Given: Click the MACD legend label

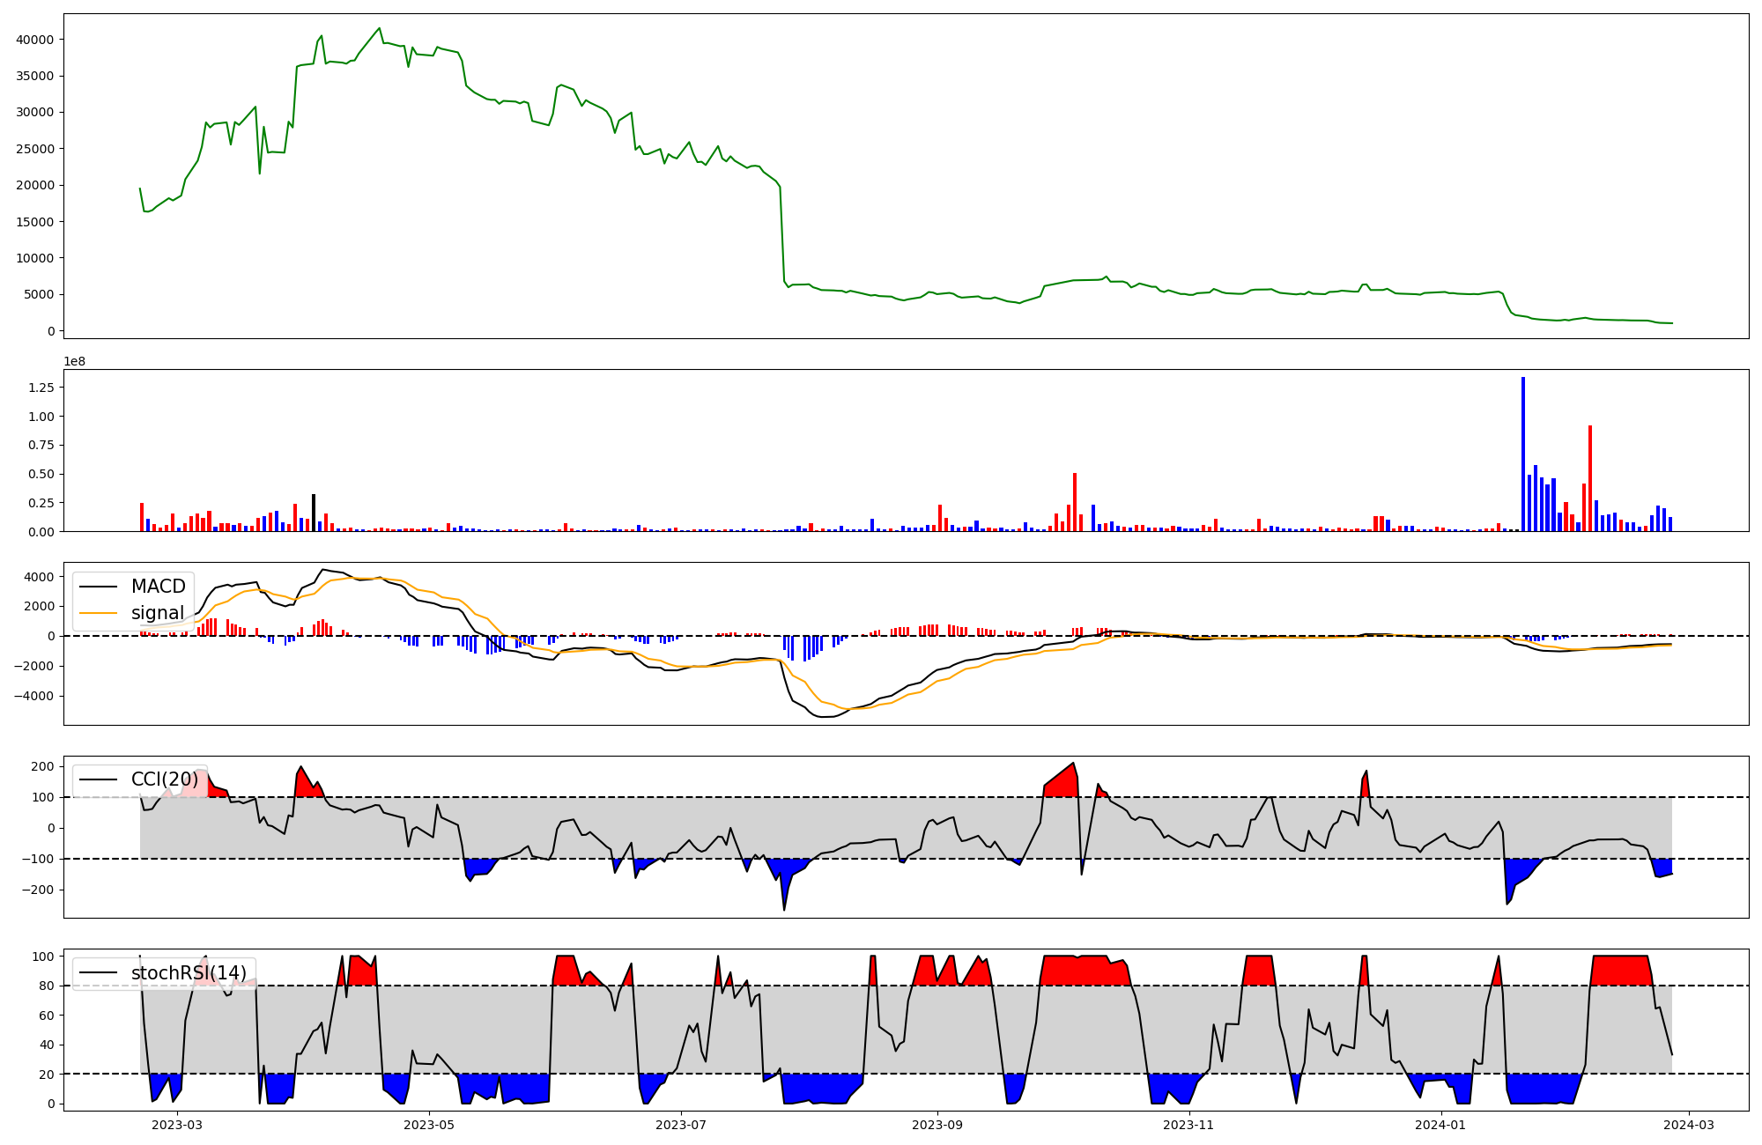Looking at the screenshot, I should coord(158,587).
